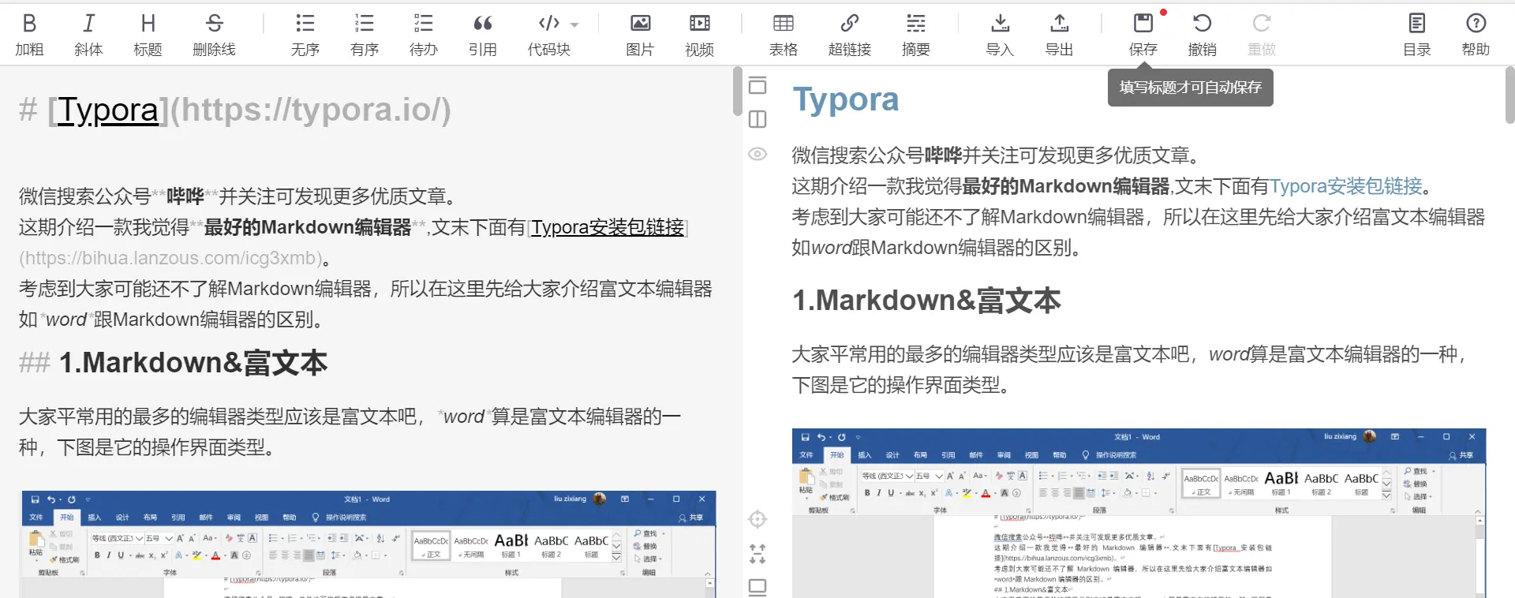Viewport: 1515px width, 598px height.
Task: Open the Typora安装包链接 link in preview
Action: (1346, 186)
